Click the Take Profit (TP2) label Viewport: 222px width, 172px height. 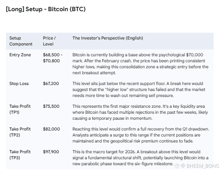click(x=20, y=132)
